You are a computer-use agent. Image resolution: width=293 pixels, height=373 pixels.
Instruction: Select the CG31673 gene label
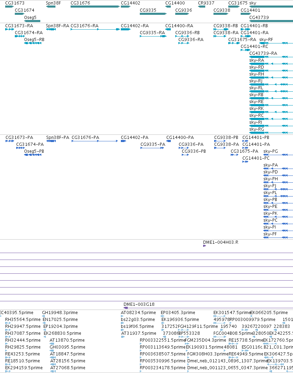tap(15, 3)
